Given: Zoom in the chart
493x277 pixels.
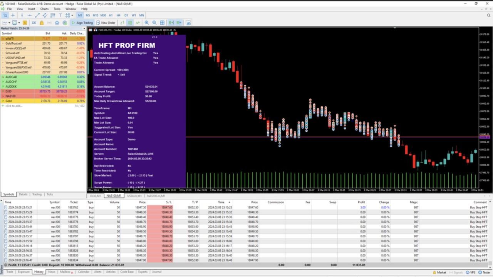Looking at the screenshot, I should 147,23.
